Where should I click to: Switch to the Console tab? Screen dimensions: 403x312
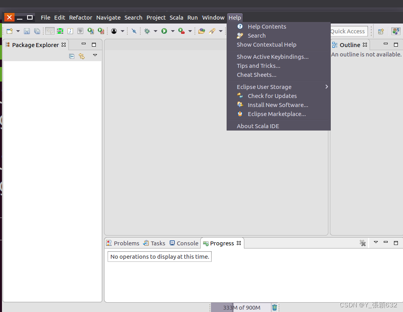pyautogui.click(x=184, y=243)
